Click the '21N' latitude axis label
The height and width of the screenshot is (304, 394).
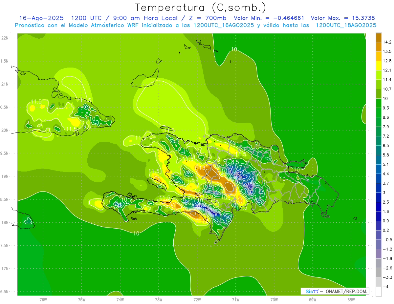pyautogui.click(x=5, y=84)
